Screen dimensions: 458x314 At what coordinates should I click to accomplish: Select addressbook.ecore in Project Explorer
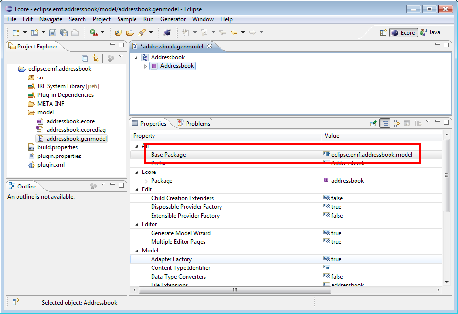click(x=70, y=121)
